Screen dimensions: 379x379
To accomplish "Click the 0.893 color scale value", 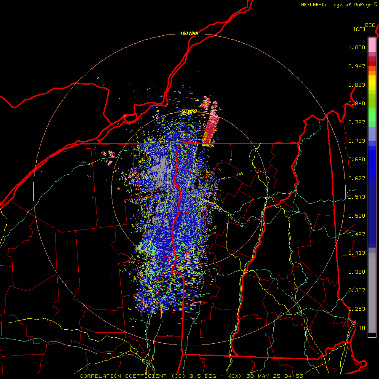I will click(x=357, y=85).
